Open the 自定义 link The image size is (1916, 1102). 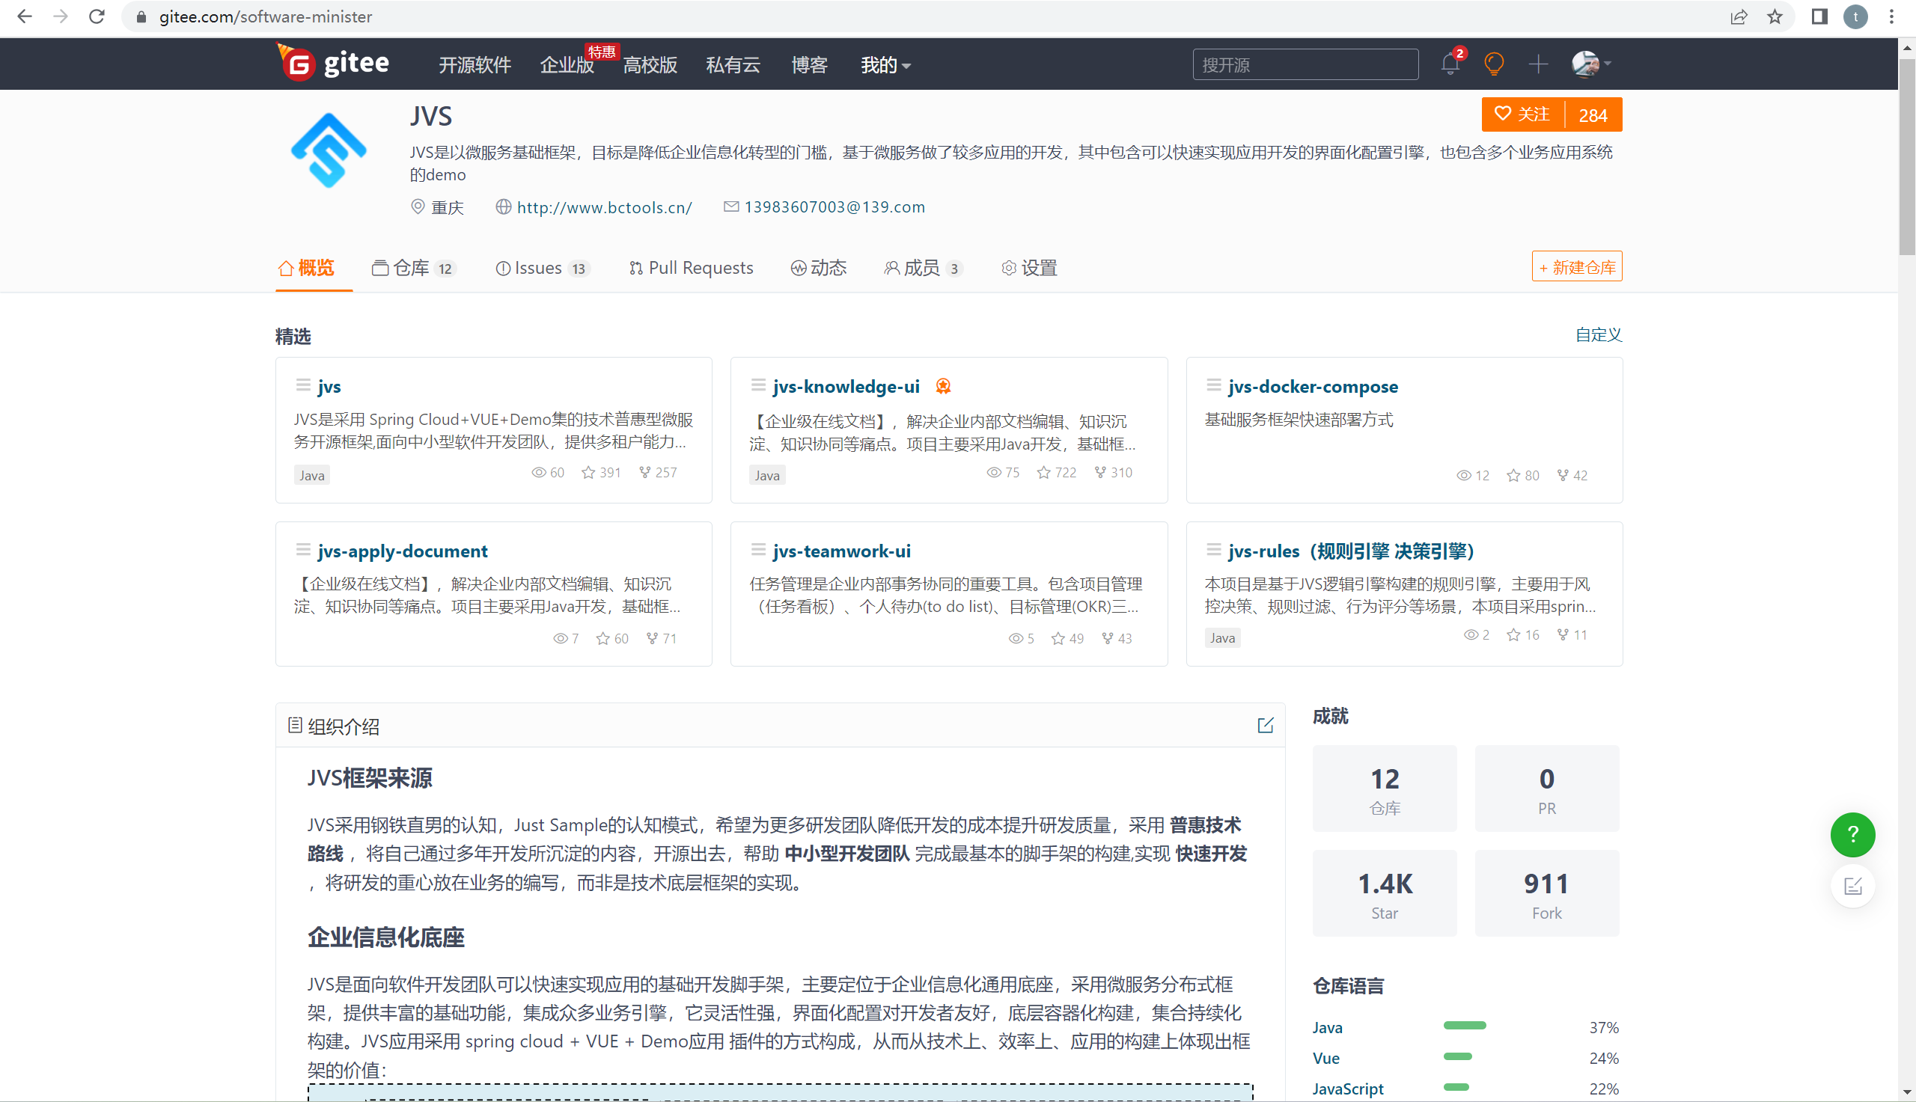1598,334
